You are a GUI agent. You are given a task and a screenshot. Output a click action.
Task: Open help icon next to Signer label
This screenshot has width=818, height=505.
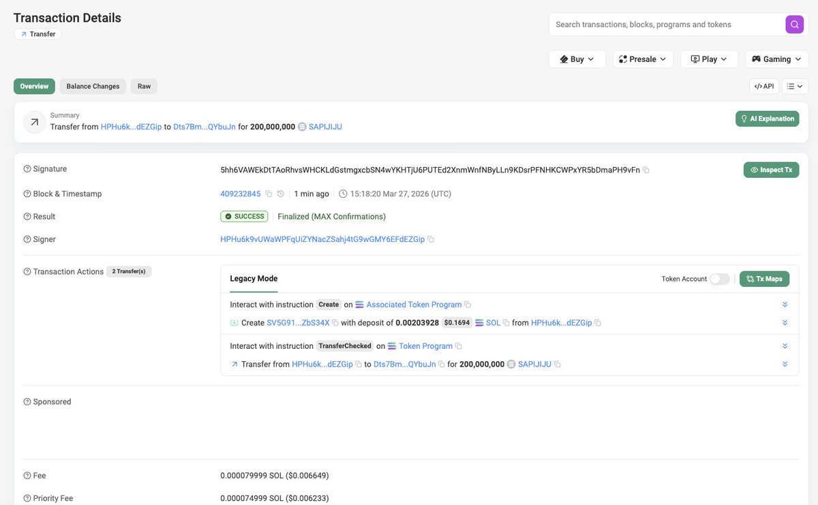tap(27, 239)
